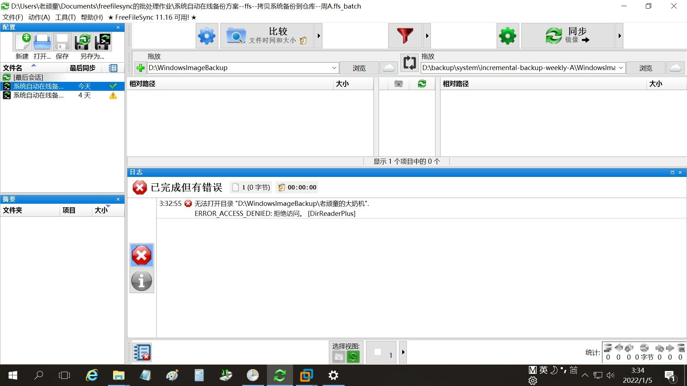Viewport: 687px width, 386px height.
Task: Click the camera category column icon in middle grid
Action: [398, 84]
